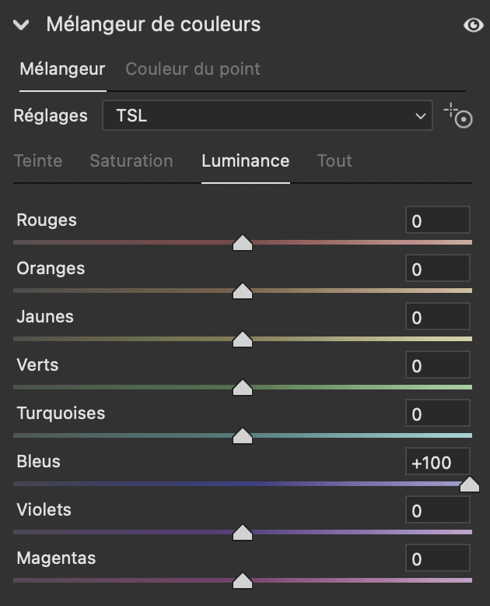Switch to the Saturation sub-tab
490x606 pixels.
pyautogui.click(x=131, y=161)
